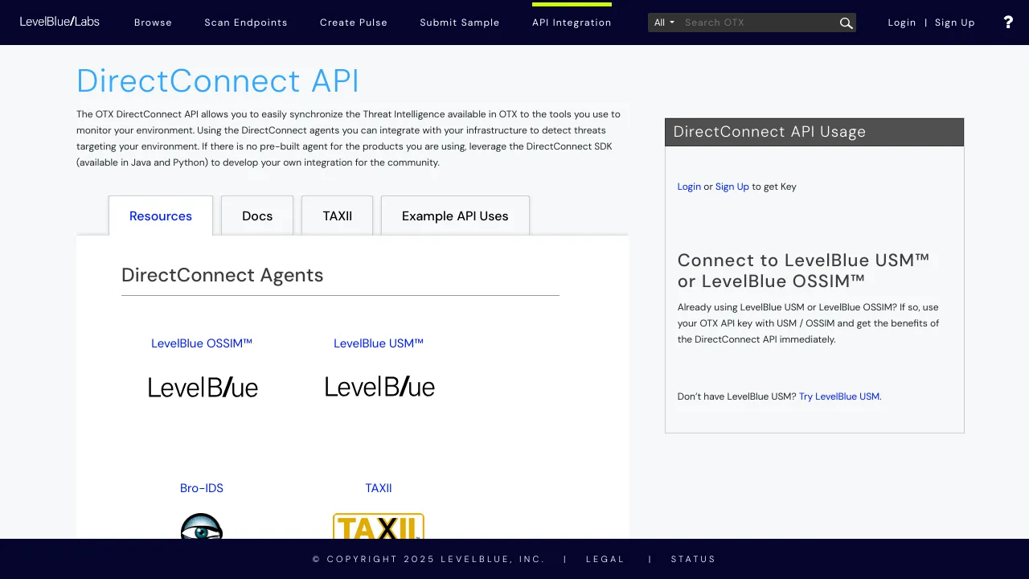Open Submit Sample page
The height and width of the screenshot is (579, 1029).
pyautogui.click(x=460, y=23)
